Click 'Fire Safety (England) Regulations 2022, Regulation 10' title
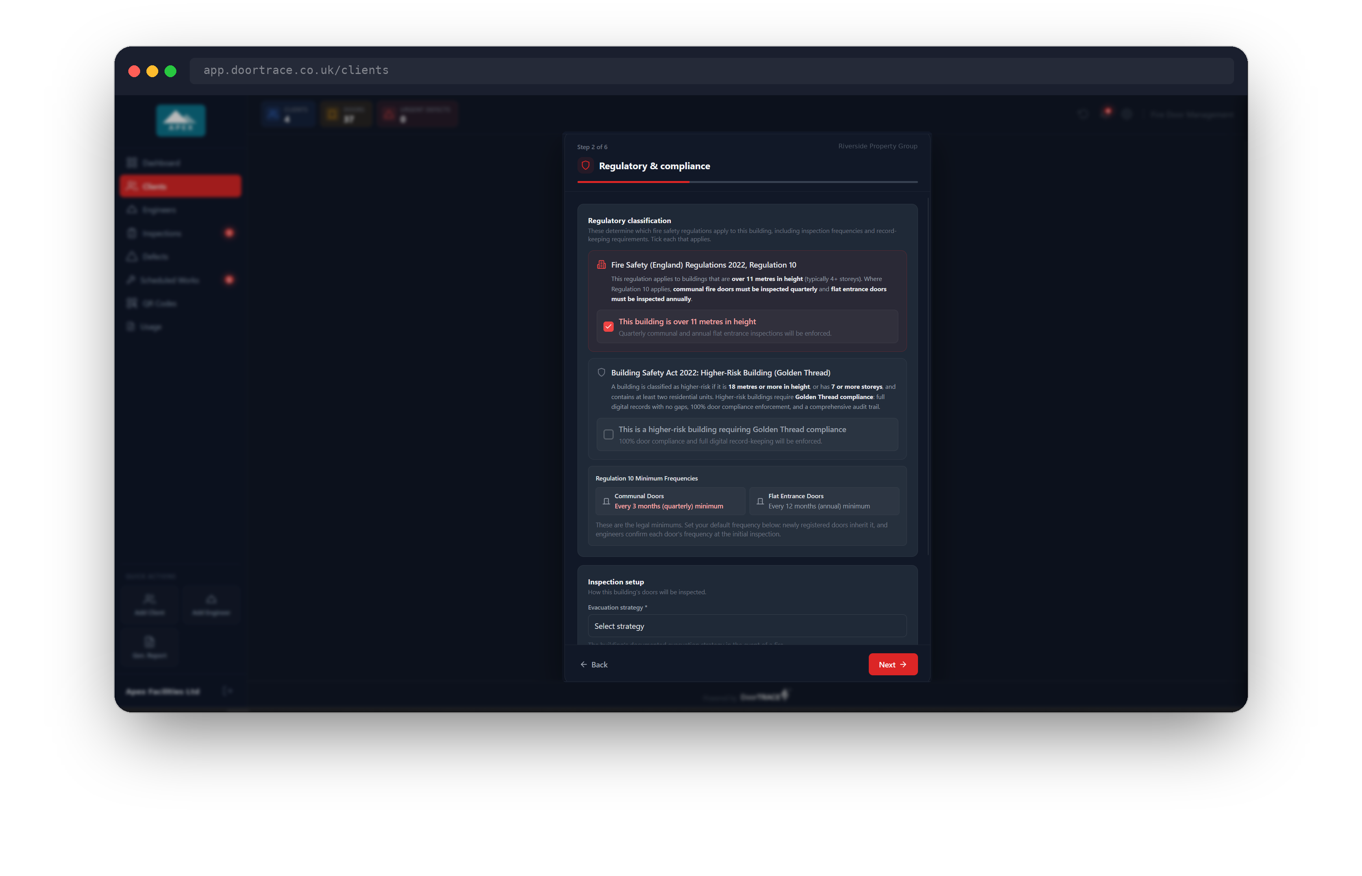 tap(704, 265)
